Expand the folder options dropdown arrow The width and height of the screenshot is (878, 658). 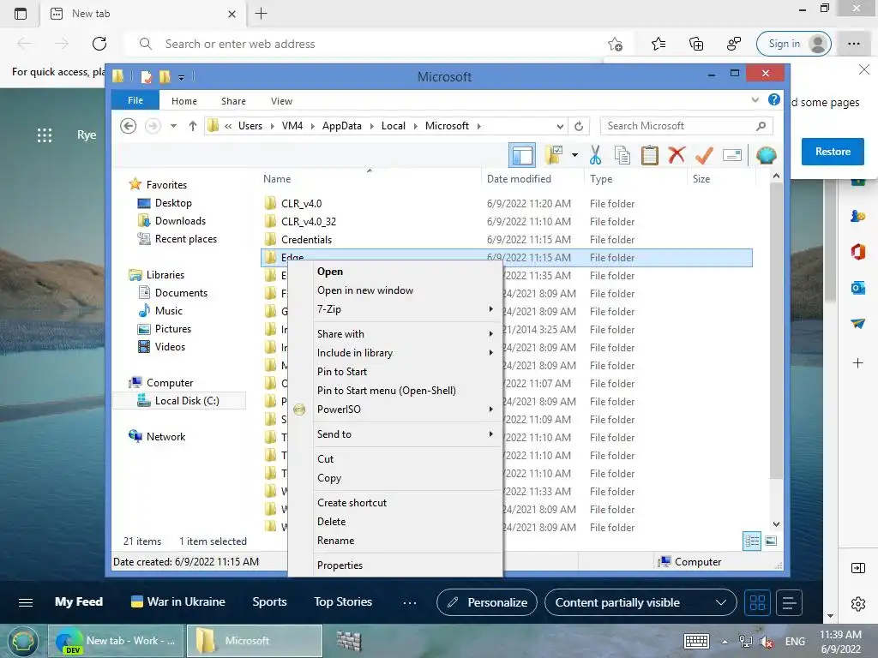(x=574, y=155)
